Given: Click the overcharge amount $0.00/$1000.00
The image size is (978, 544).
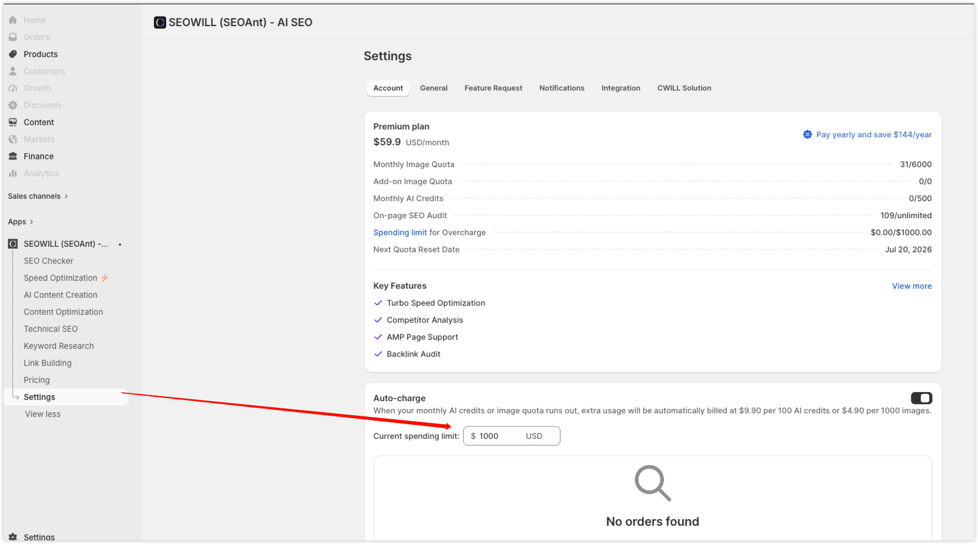Looking at the screenshot, I should point(901,232).
